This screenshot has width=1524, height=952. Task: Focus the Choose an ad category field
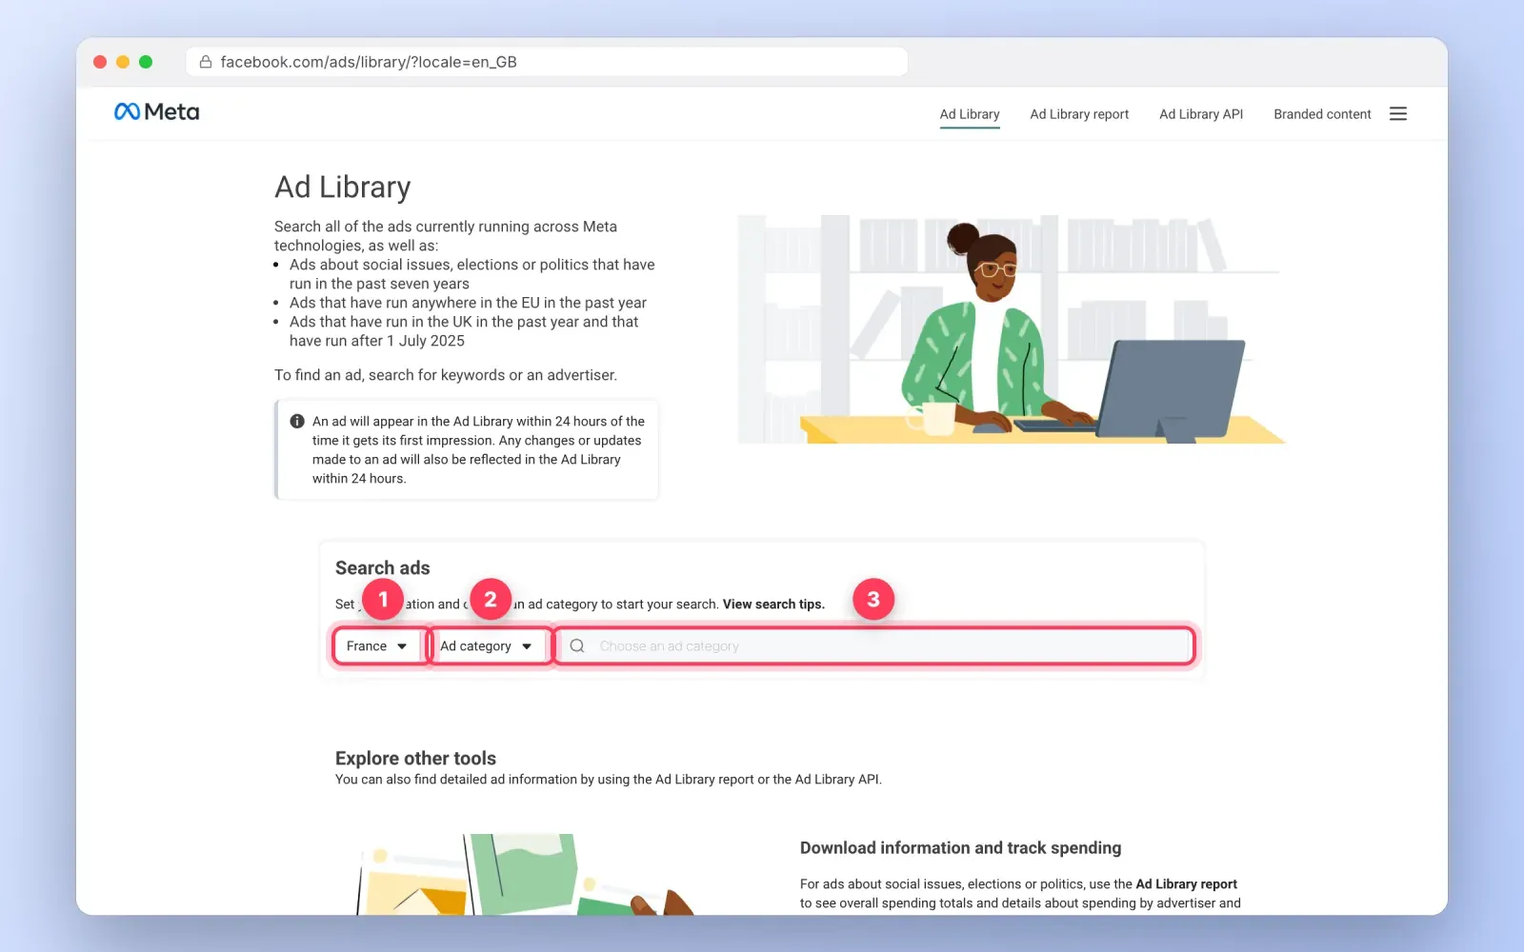pos(873,645)
